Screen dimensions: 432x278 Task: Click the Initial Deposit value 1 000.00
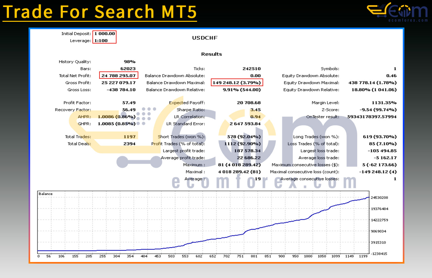pos(105,34)
